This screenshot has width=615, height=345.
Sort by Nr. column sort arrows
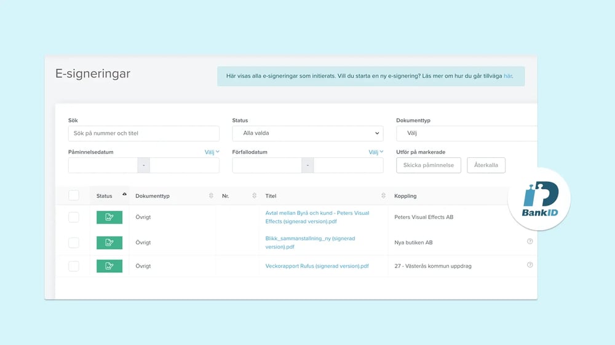tap(254, 196)
